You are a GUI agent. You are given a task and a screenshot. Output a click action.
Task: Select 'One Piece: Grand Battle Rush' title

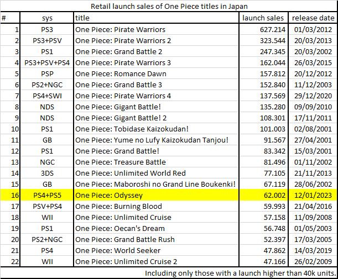point(125,240)
